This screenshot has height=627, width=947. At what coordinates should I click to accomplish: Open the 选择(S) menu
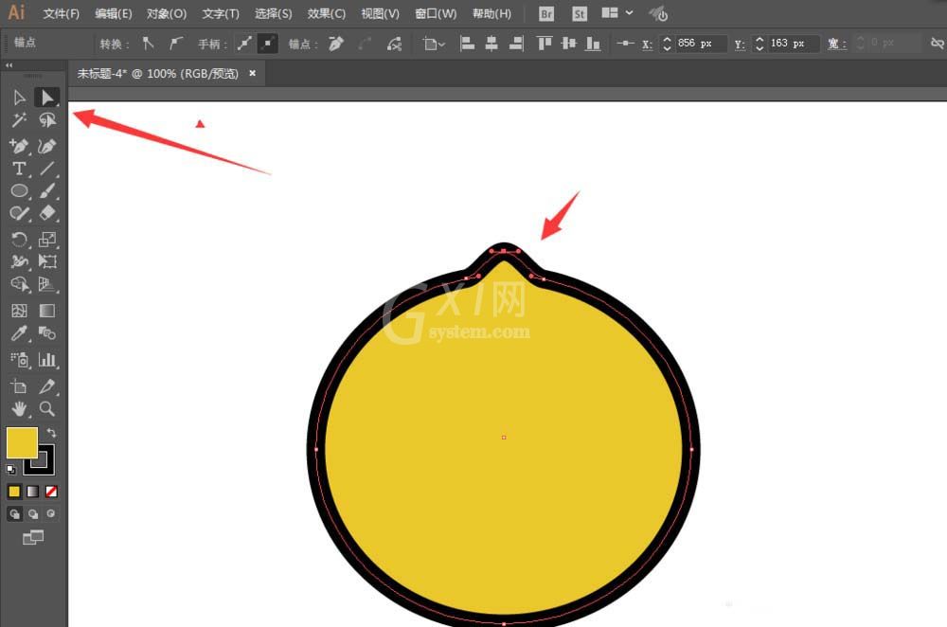click(x=273, y=13)
